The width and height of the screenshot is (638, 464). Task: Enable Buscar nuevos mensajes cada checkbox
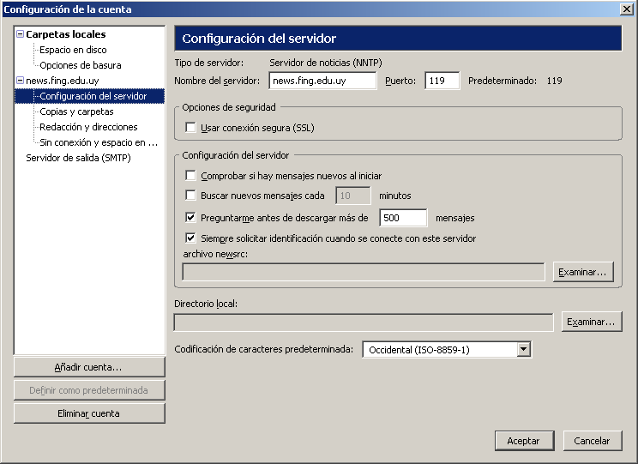[x=190, y=196]
